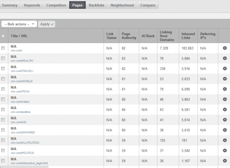This screenshot has height=168, width=230.
Task: Open the Backlinks tab
Action: [96, 5]
